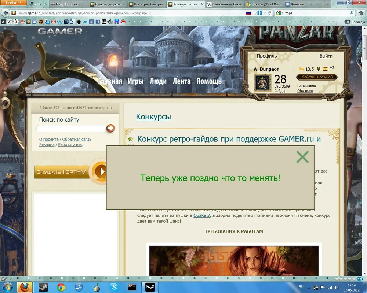Viewport: 367px width, 293px height.
Task: Click the A_Dungeon avatar image
Action: coord(262,83)
